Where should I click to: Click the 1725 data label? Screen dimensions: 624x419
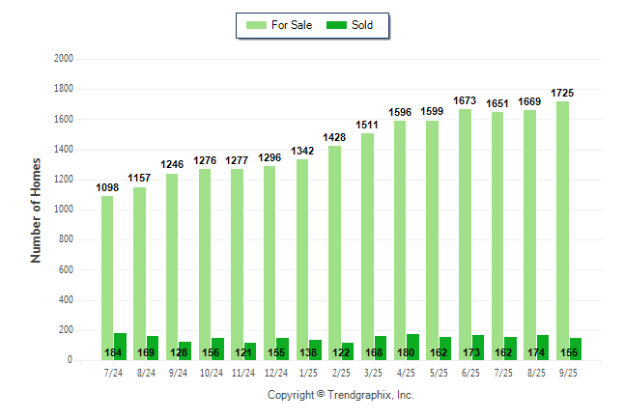(x=562, y=93)
